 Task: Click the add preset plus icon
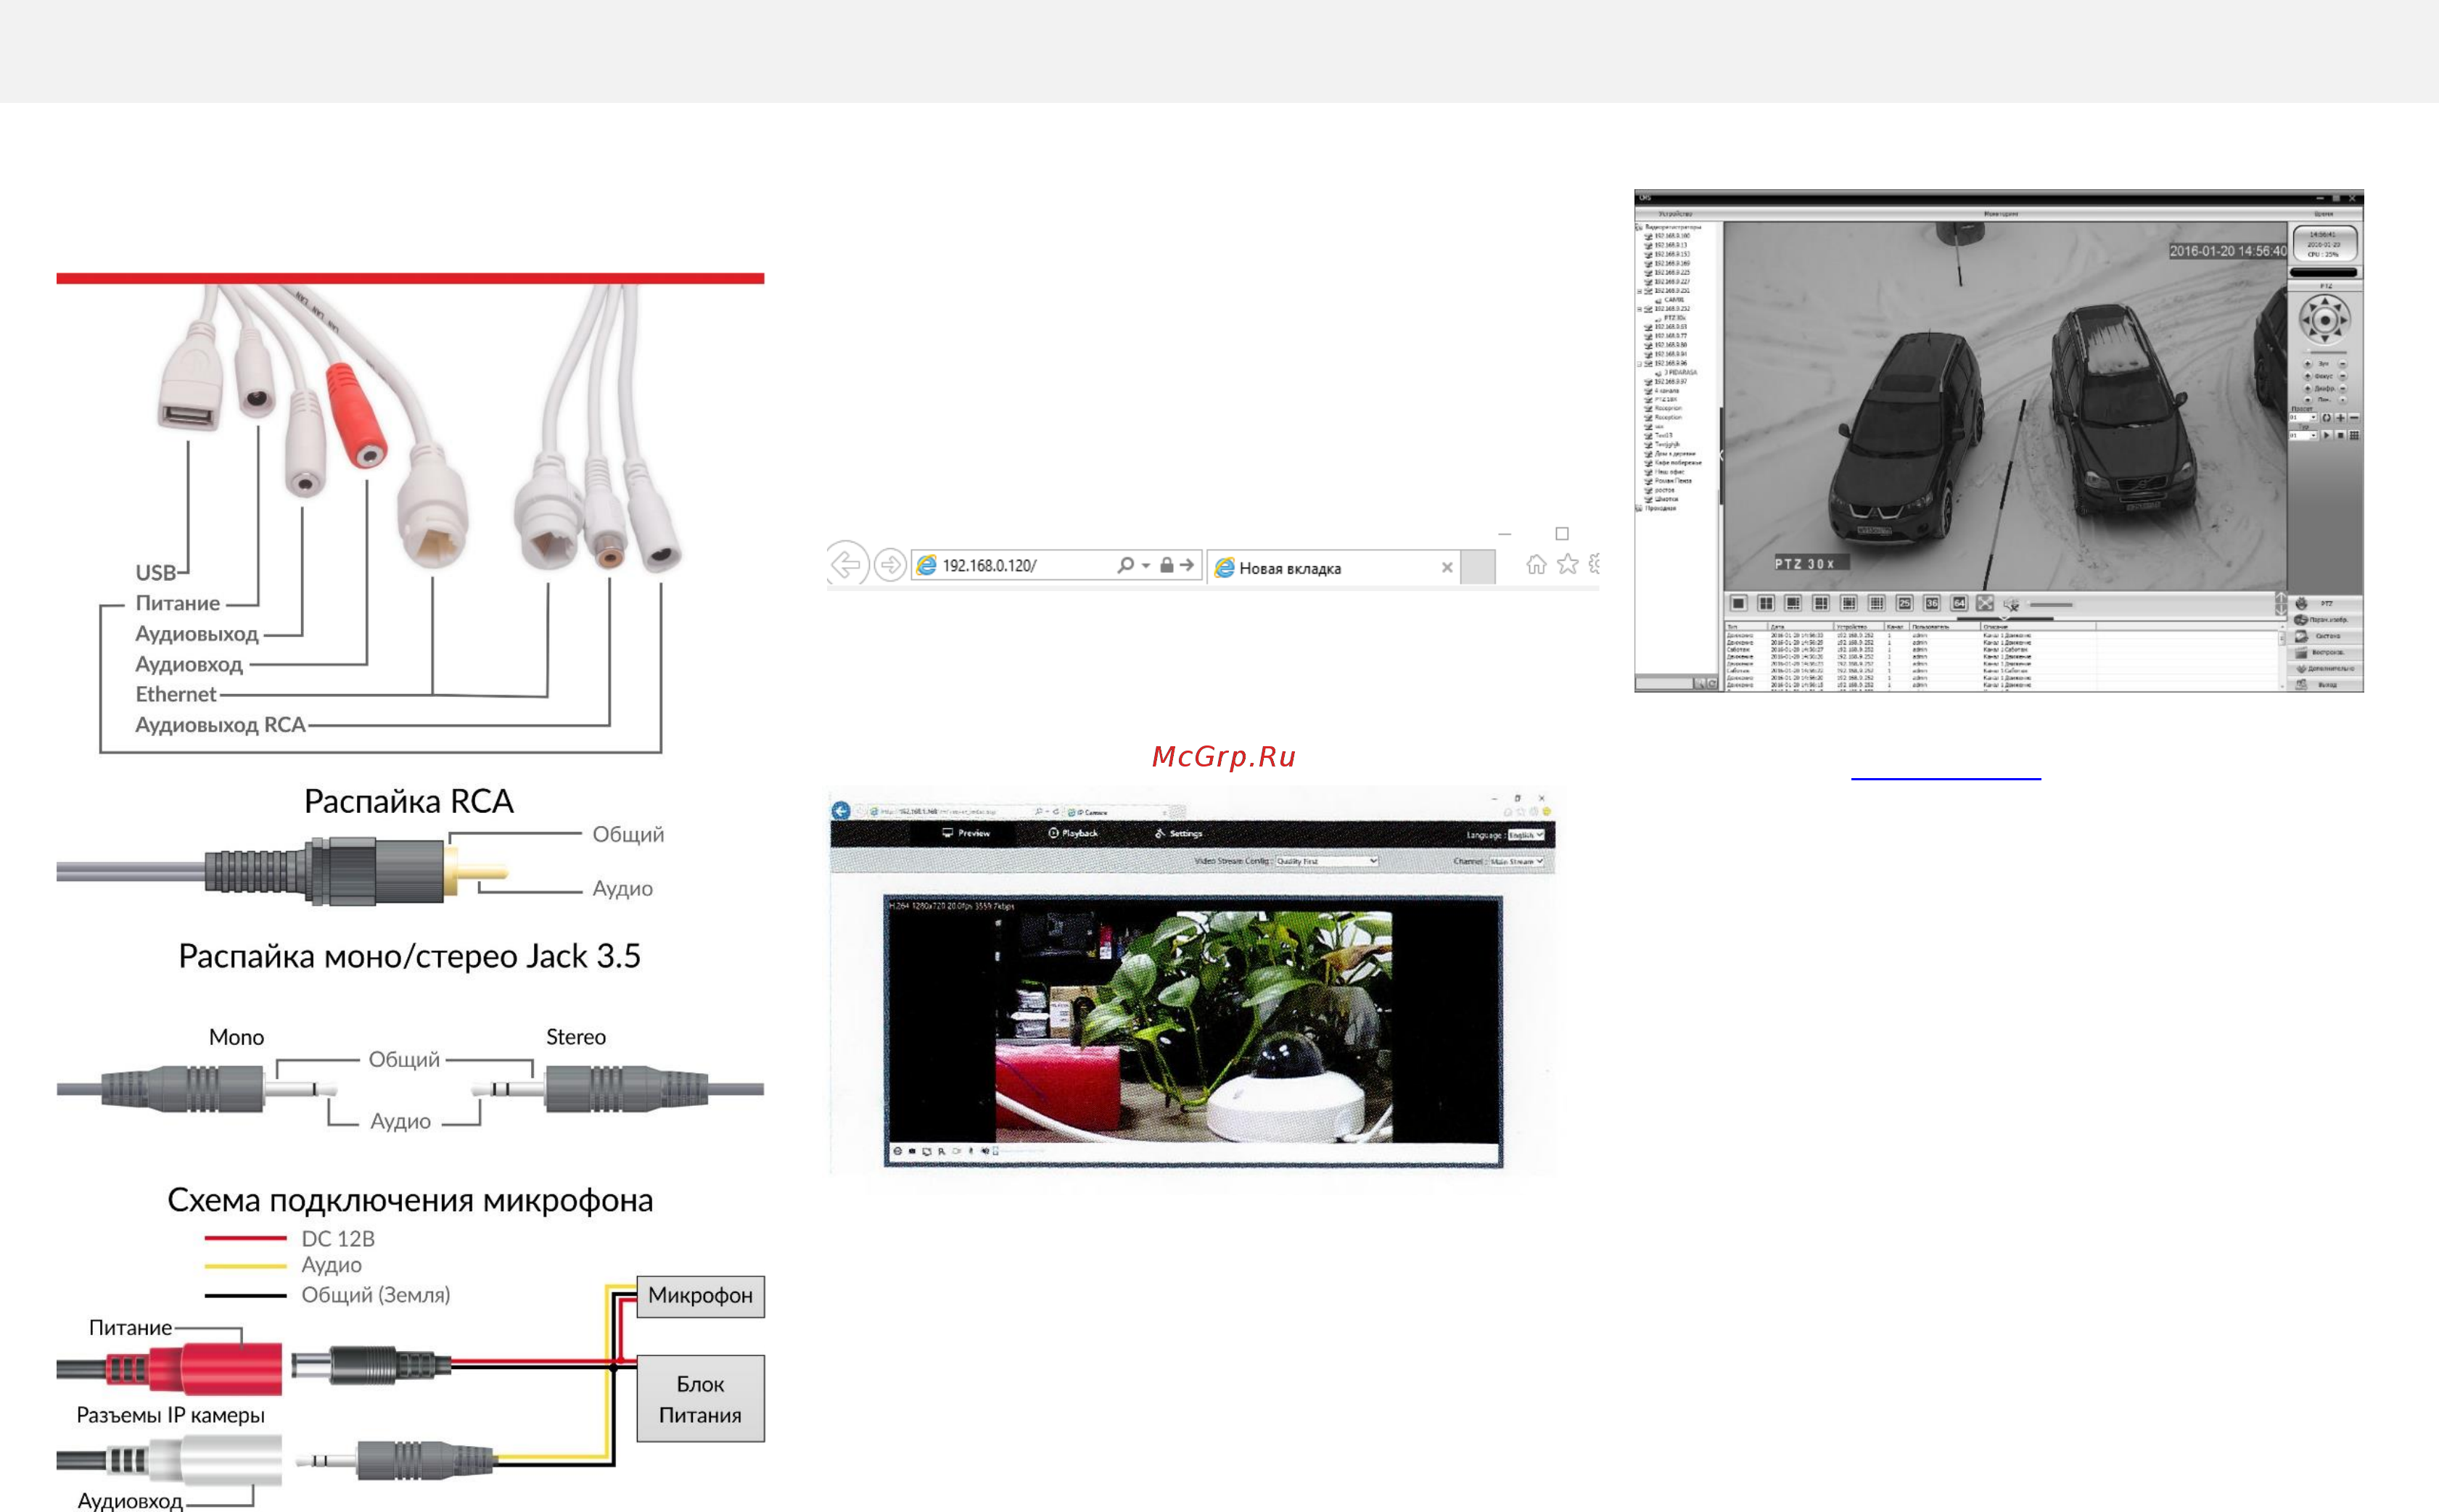tap(2341, 418)
